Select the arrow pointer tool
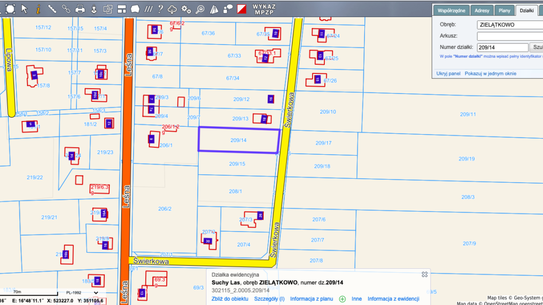This screenshot has width=543, height=305. click(24, 9)
